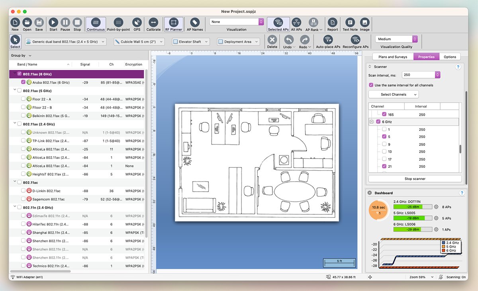Check the Floor 22 - A access point
The height and width of the screenshot is (291, 478).
tap(23, 99)
